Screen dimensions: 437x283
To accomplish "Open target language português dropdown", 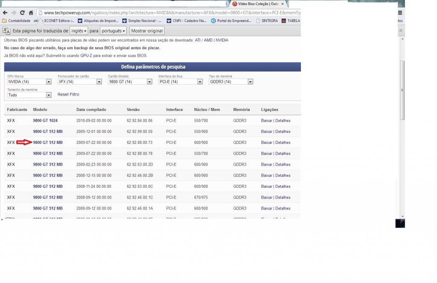I will tap(113, 31).
